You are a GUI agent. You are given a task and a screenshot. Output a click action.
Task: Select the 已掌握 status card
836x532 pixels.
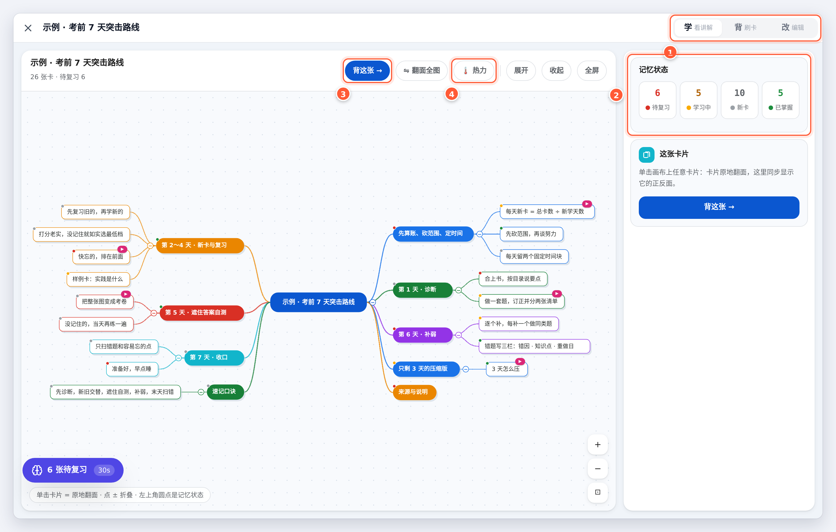pos(780,100)
